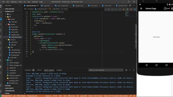
Task: Open the File menu
Action: [3, 2]
